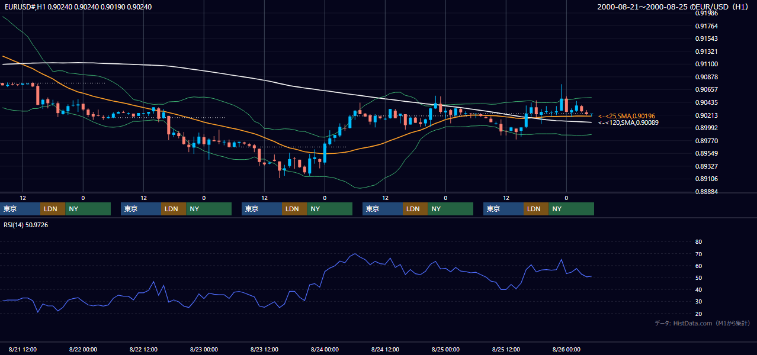Click the RSI 80 level label
This screenshot has width=757, height=355.
[x=698, y=242]
